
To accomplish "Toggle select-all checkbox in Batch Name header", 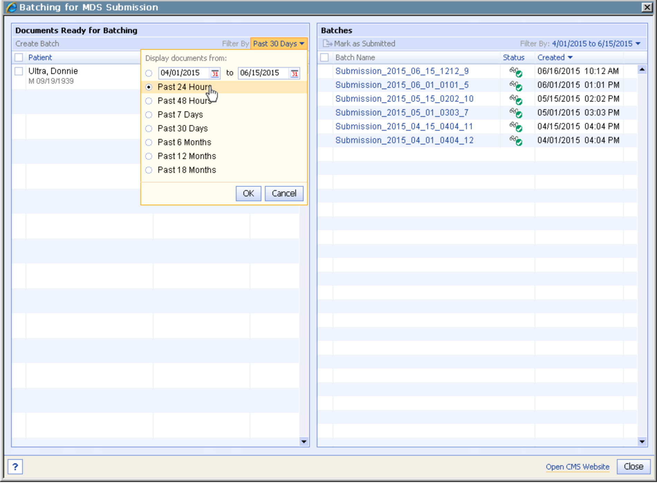I will tap(324, 57).
